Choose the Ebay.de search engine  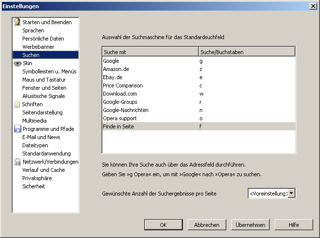coord(199,77)
